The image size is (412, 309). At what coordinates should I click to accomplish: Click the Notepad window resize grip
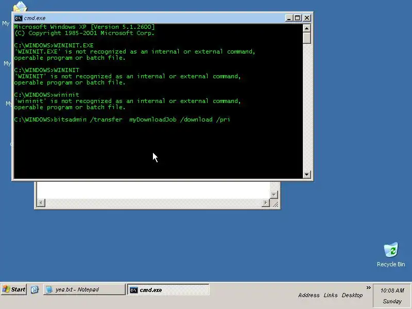pyautogui.click(x=275, y=203)
